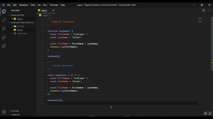Open the Run and Debug view
Viewport: 213px width, 119px height.
(x=4, y=37)
